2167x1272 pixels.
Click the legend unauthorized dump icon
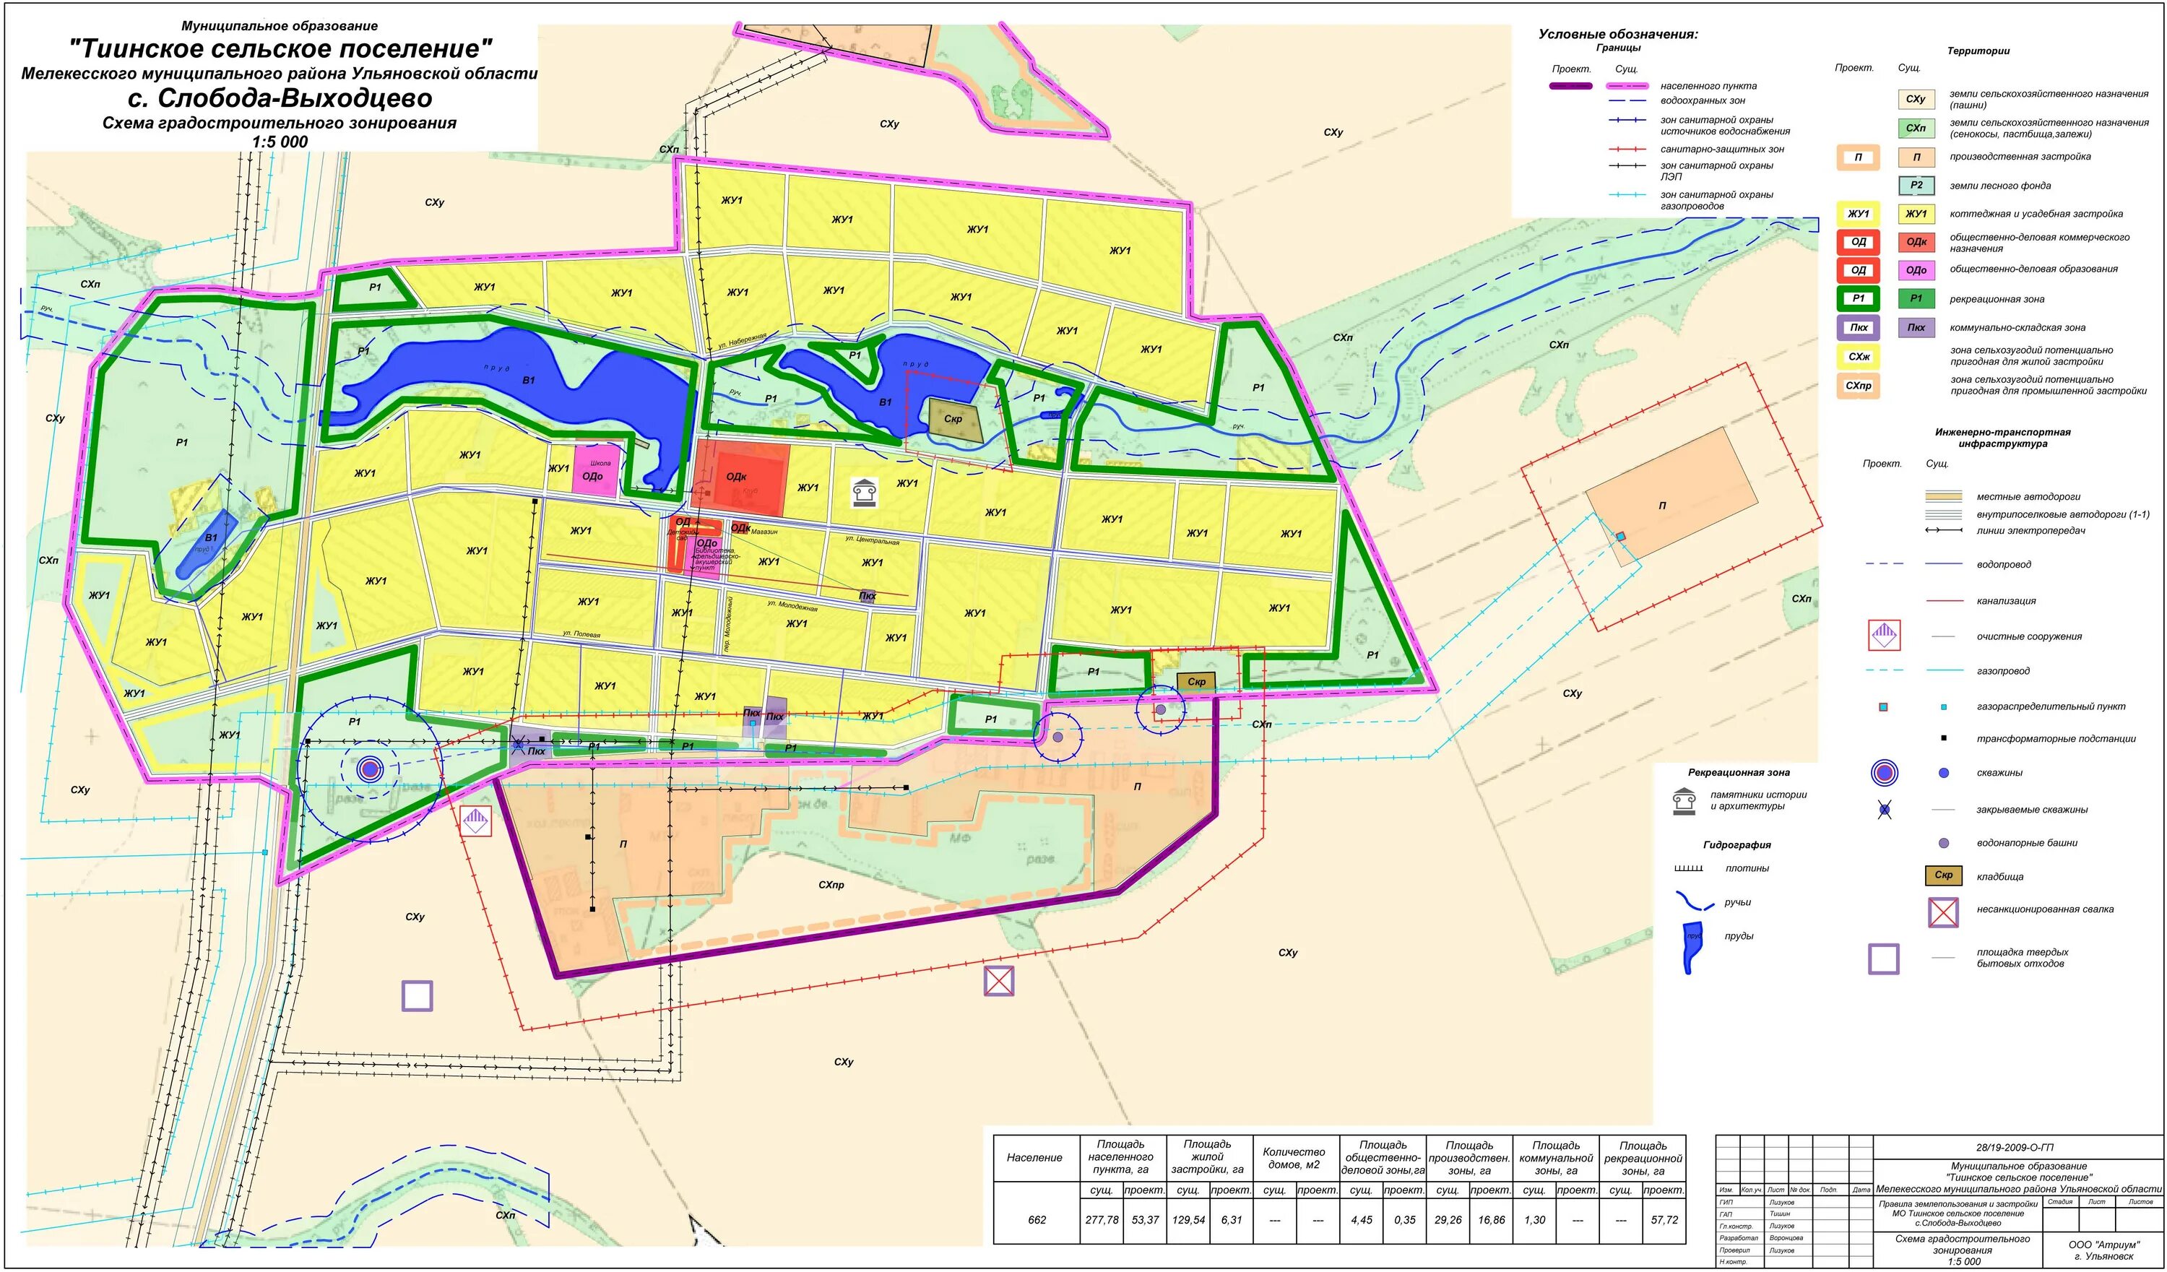tap(1943, 912)
